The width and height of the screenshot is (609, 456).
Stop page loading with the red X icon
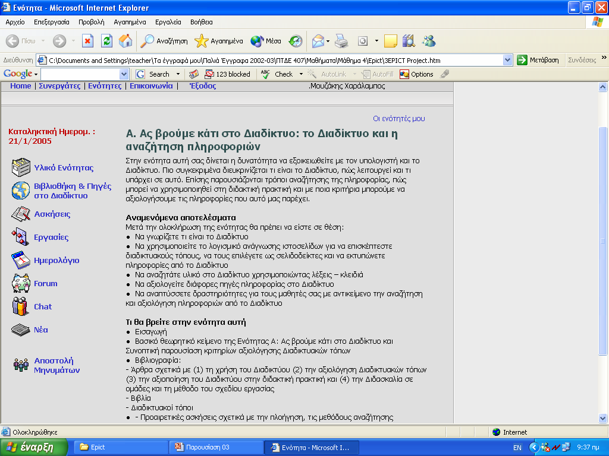coord(88,41)
